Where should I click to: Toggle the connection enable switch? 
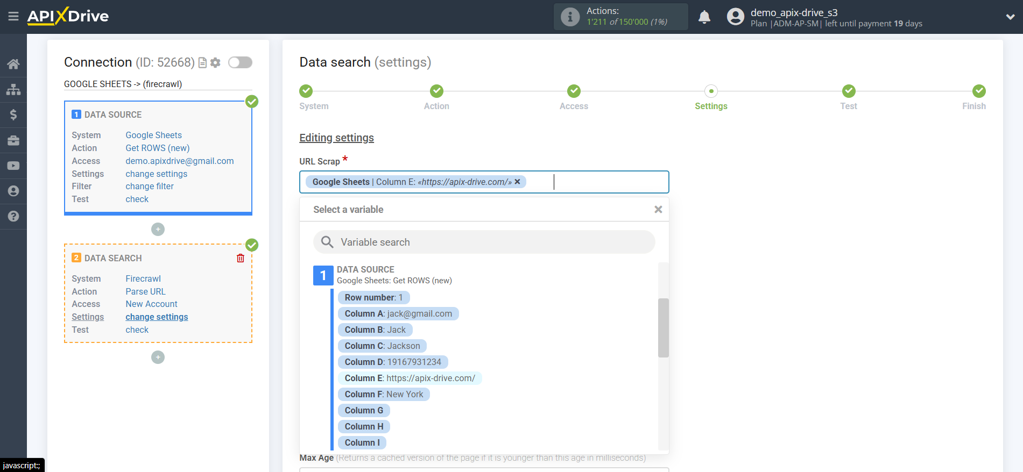click(x=240, y=62)
